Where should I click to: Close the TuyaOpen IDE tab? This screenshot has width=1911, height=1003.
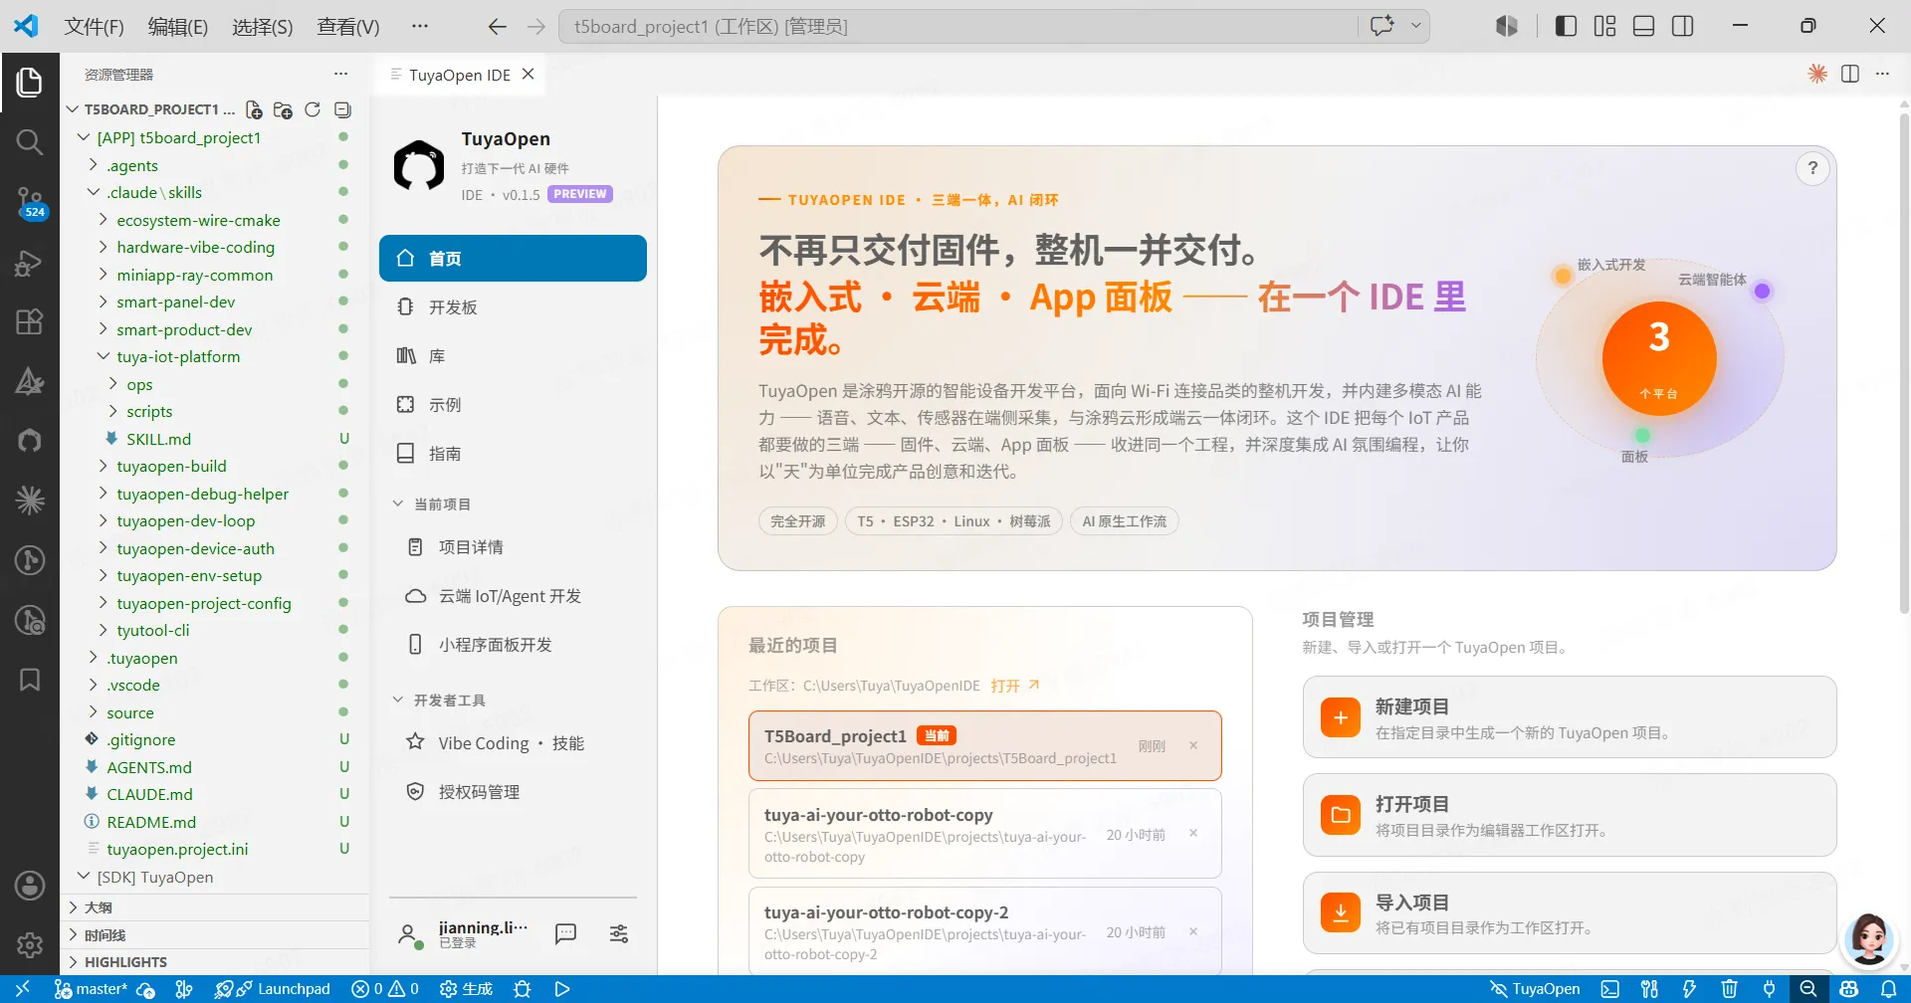(529, 74)
